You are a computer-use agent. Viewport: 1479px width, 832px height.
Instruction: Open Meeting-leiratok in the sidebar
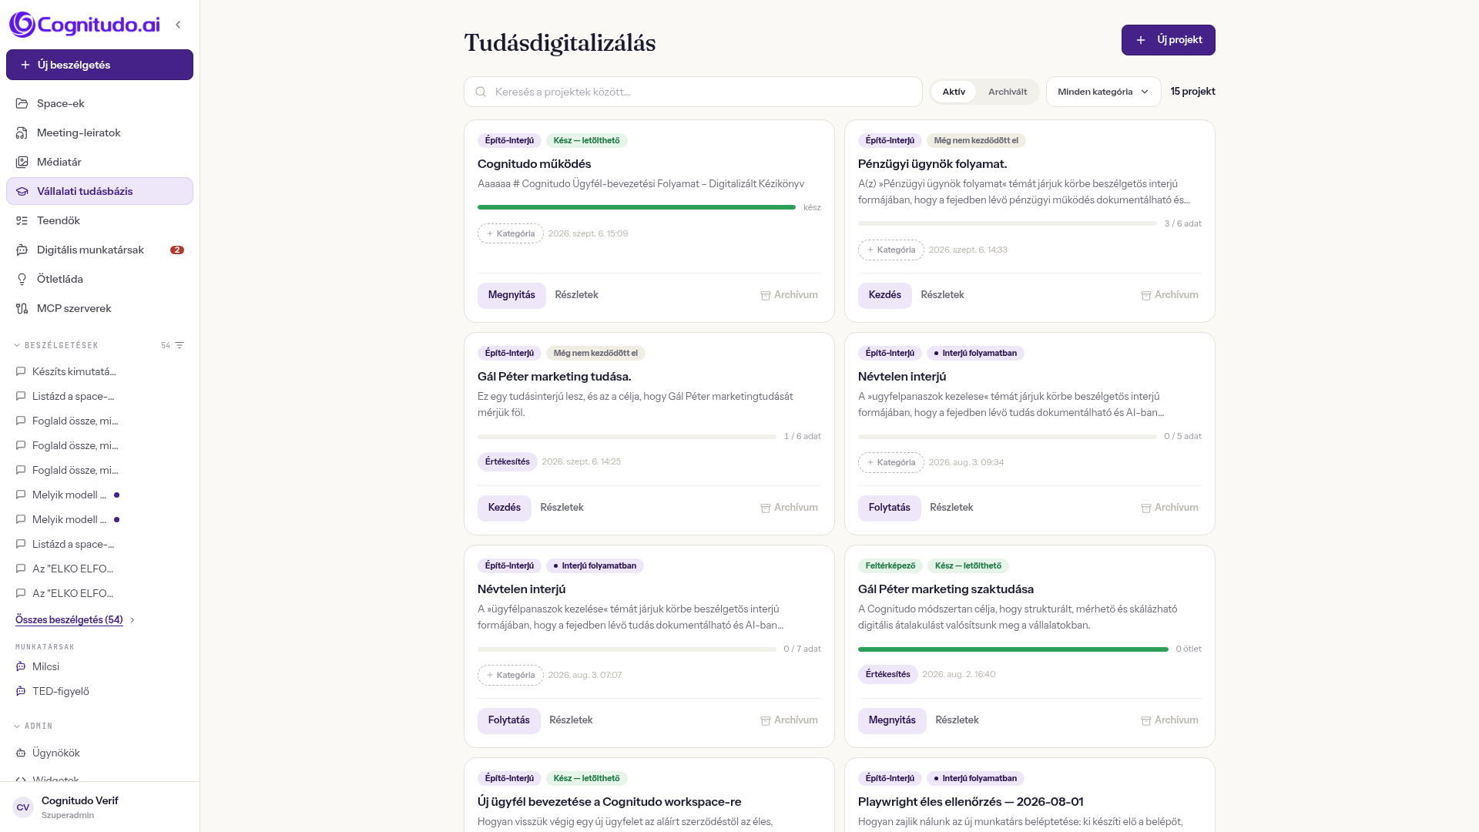[x=99, y=133]
